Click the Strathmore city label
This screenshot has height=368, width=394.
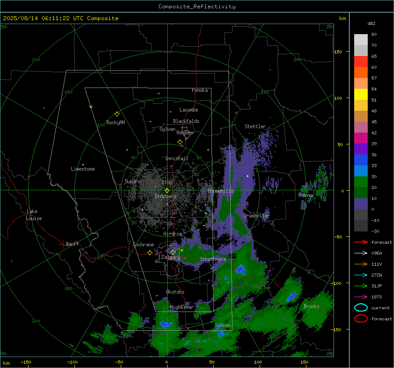(213, 259)
